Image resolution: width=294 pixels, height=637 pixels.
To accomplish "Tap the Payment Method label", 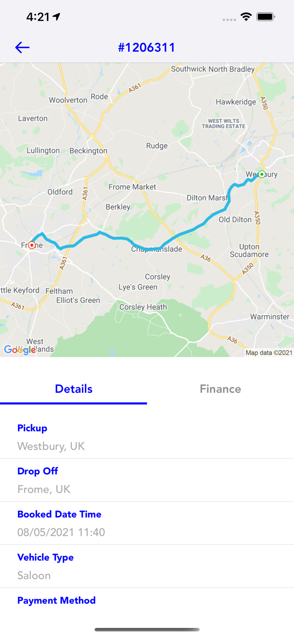I will 56,600.
